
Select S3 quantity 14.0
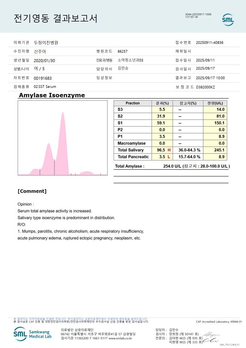pos(220,109)
